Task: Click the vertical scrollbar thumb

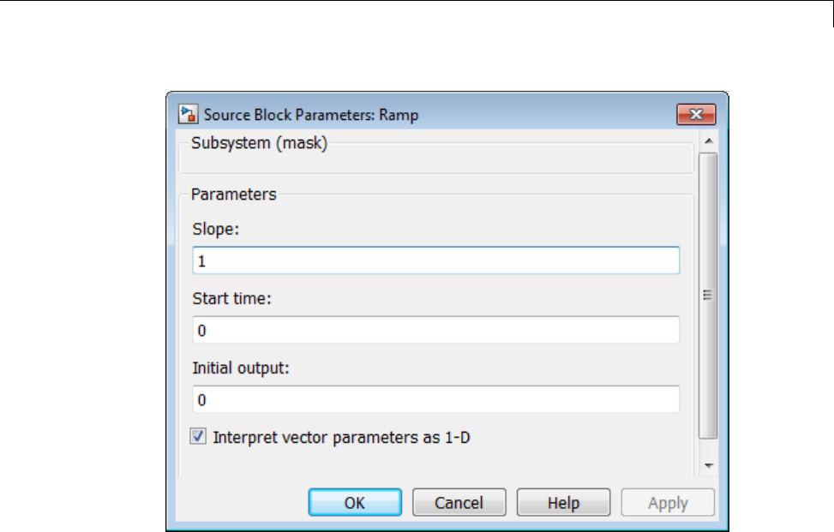Action: 708,296
